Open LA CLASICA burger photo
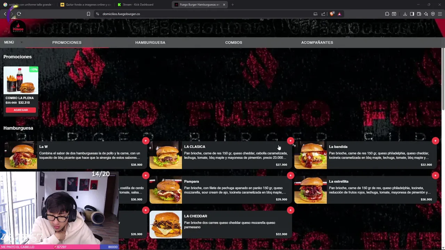This screenshot has height=250, width=445. [x=165, y=155]
